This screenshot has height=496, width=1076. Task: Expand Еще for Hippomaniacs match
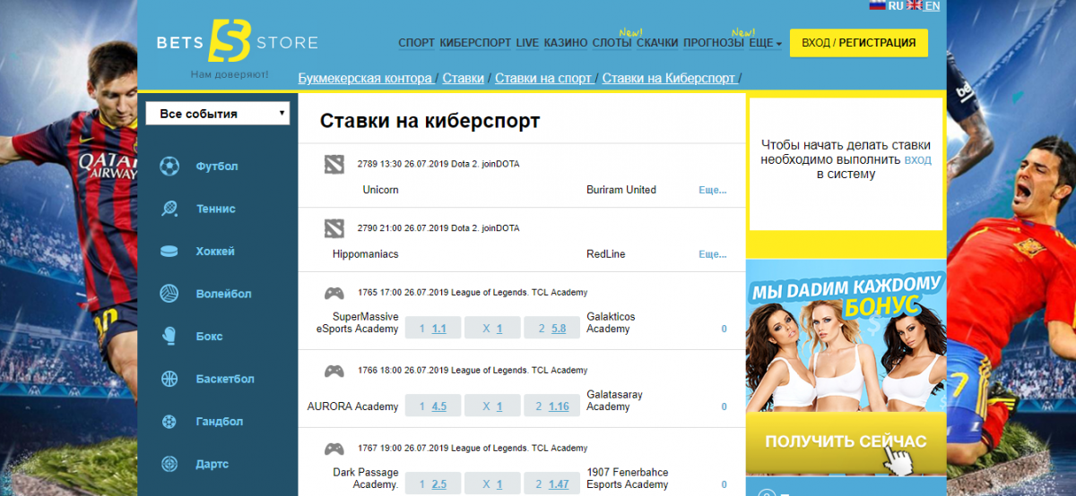713,254
